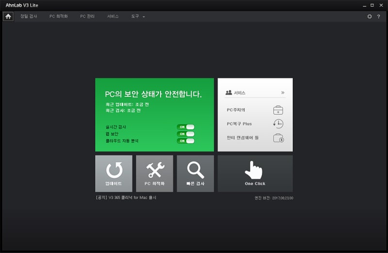Open the PC 관리 menu
The image size is (388, 253).
click(x=87, y=16)
